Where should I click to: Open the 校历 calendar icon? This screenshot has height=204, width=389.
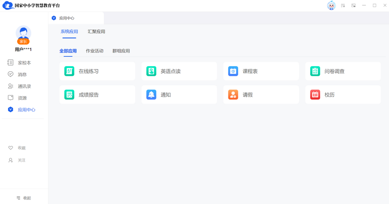315,95
